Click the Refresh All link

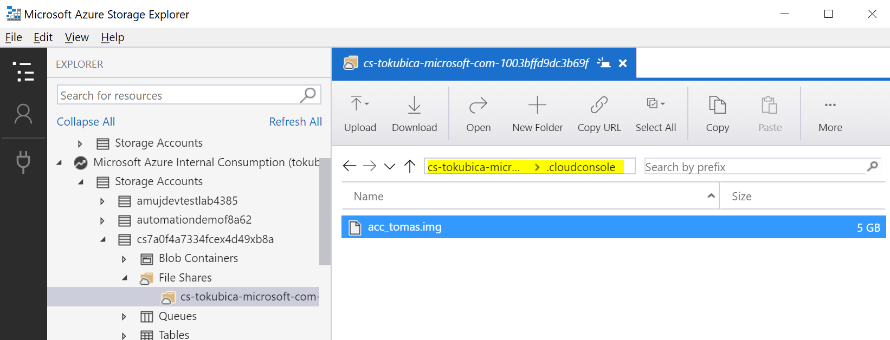coord(295,122)
